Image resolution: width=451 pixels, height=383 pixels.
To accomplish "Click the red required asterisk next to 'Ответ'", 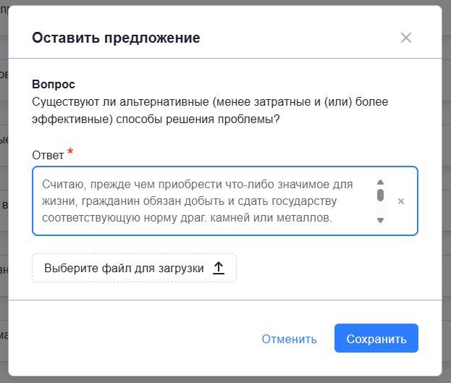I will (x=70, y=152).
